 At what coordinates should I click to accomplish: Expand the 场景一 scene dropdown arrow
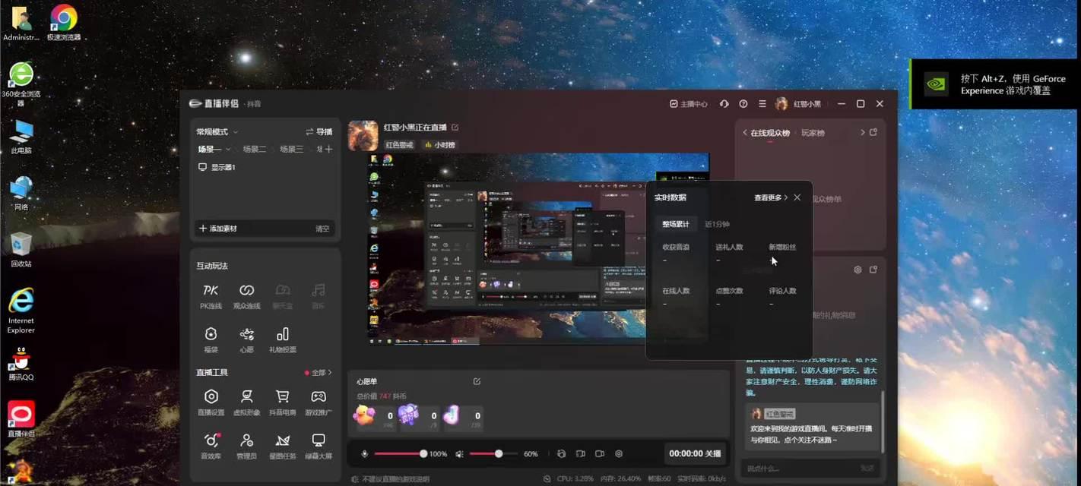[x=227, y=150]
